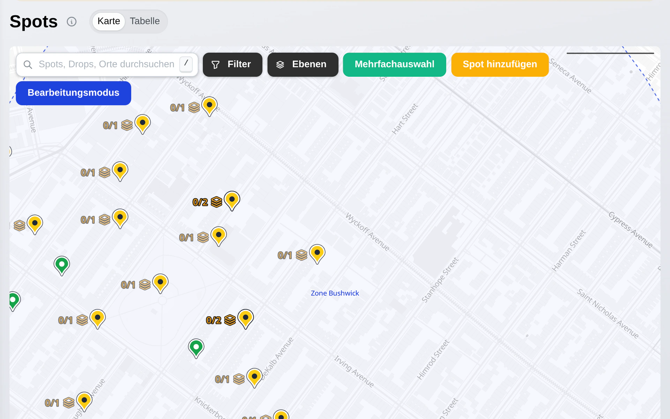The width and height of the screenshot is (670, 419).
Task: Click the info icon next to Spots
Action: (x=72, y=22)
